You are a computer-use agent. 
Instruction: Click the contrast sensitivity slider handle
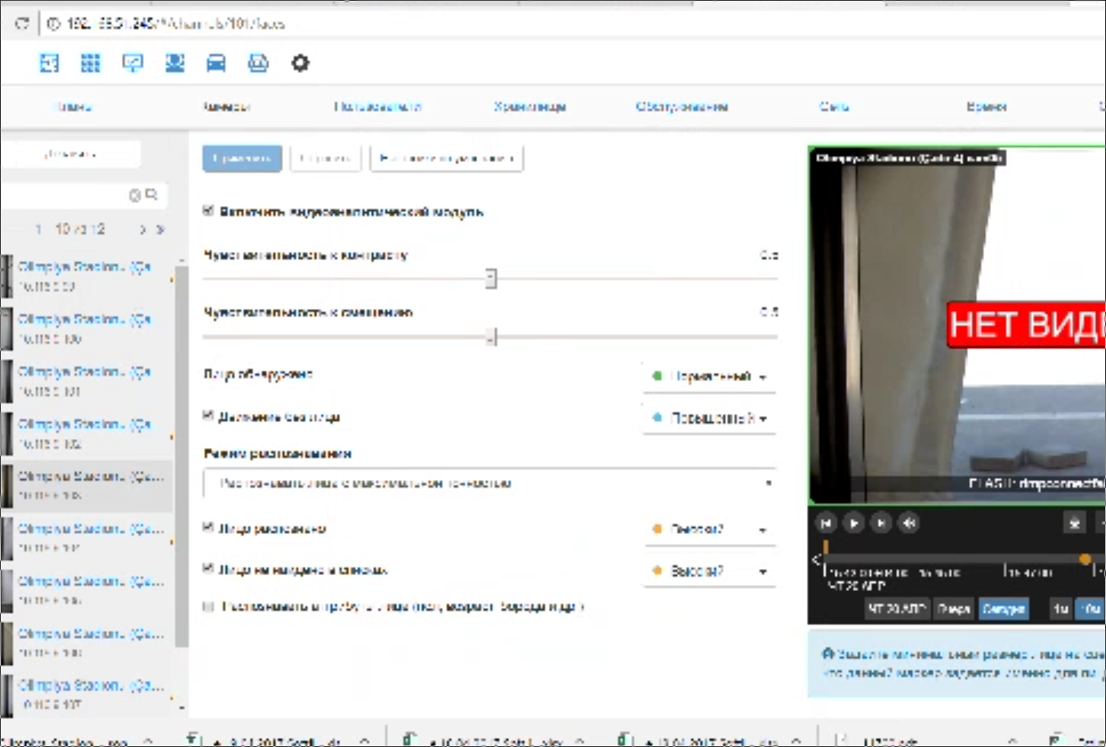[x=491, y=278]
